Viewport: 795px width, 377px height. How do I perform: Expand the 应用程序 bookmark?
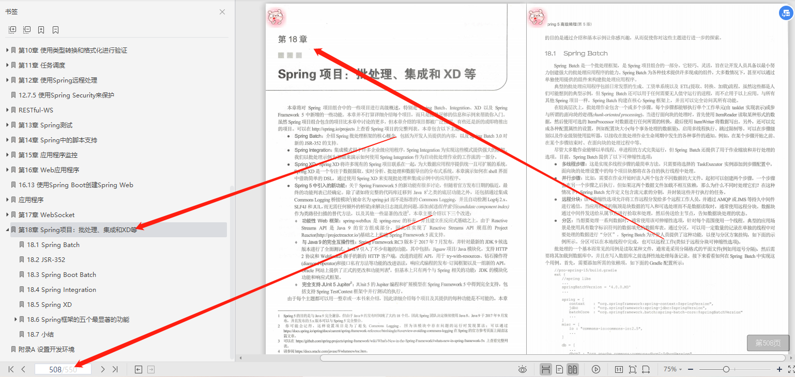[x=7, y=200]
